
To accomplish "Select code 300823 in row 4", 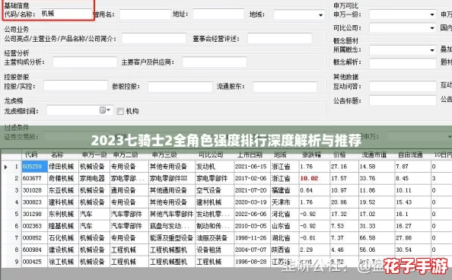I will (x=32, y=202).
